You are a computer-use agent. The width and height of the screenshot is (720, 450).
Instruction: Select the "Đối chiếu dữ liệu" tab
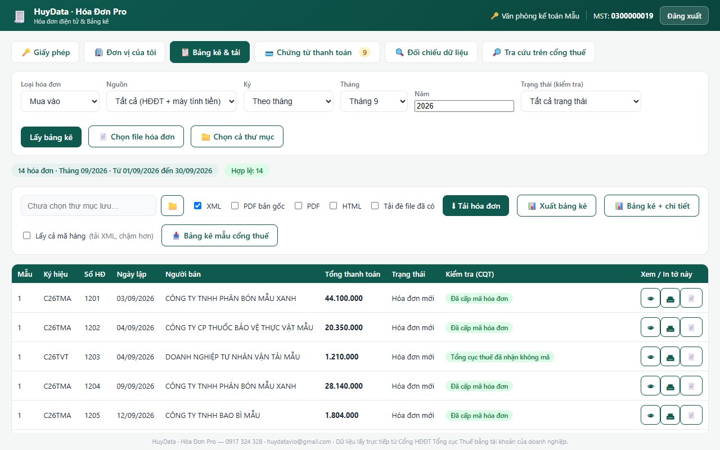[431, 52]
